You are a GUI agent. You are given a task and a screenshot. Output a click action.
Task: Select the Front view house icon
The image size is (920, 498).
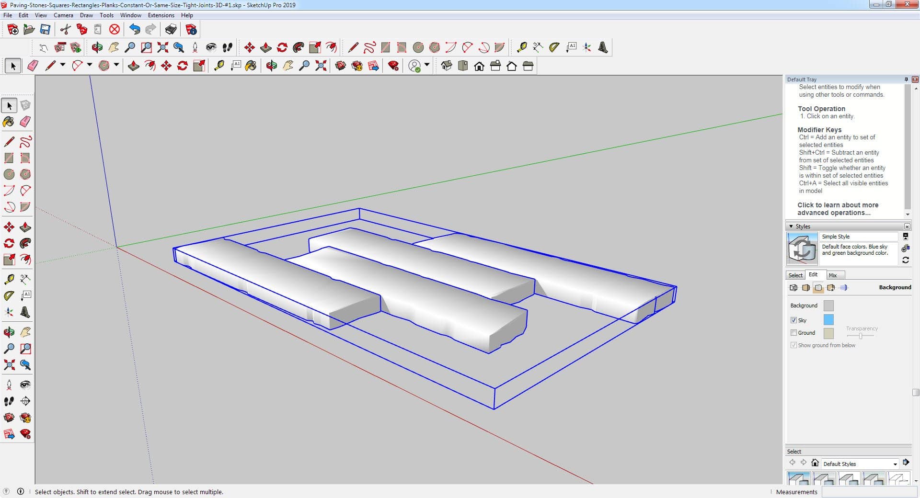[479, 66]
